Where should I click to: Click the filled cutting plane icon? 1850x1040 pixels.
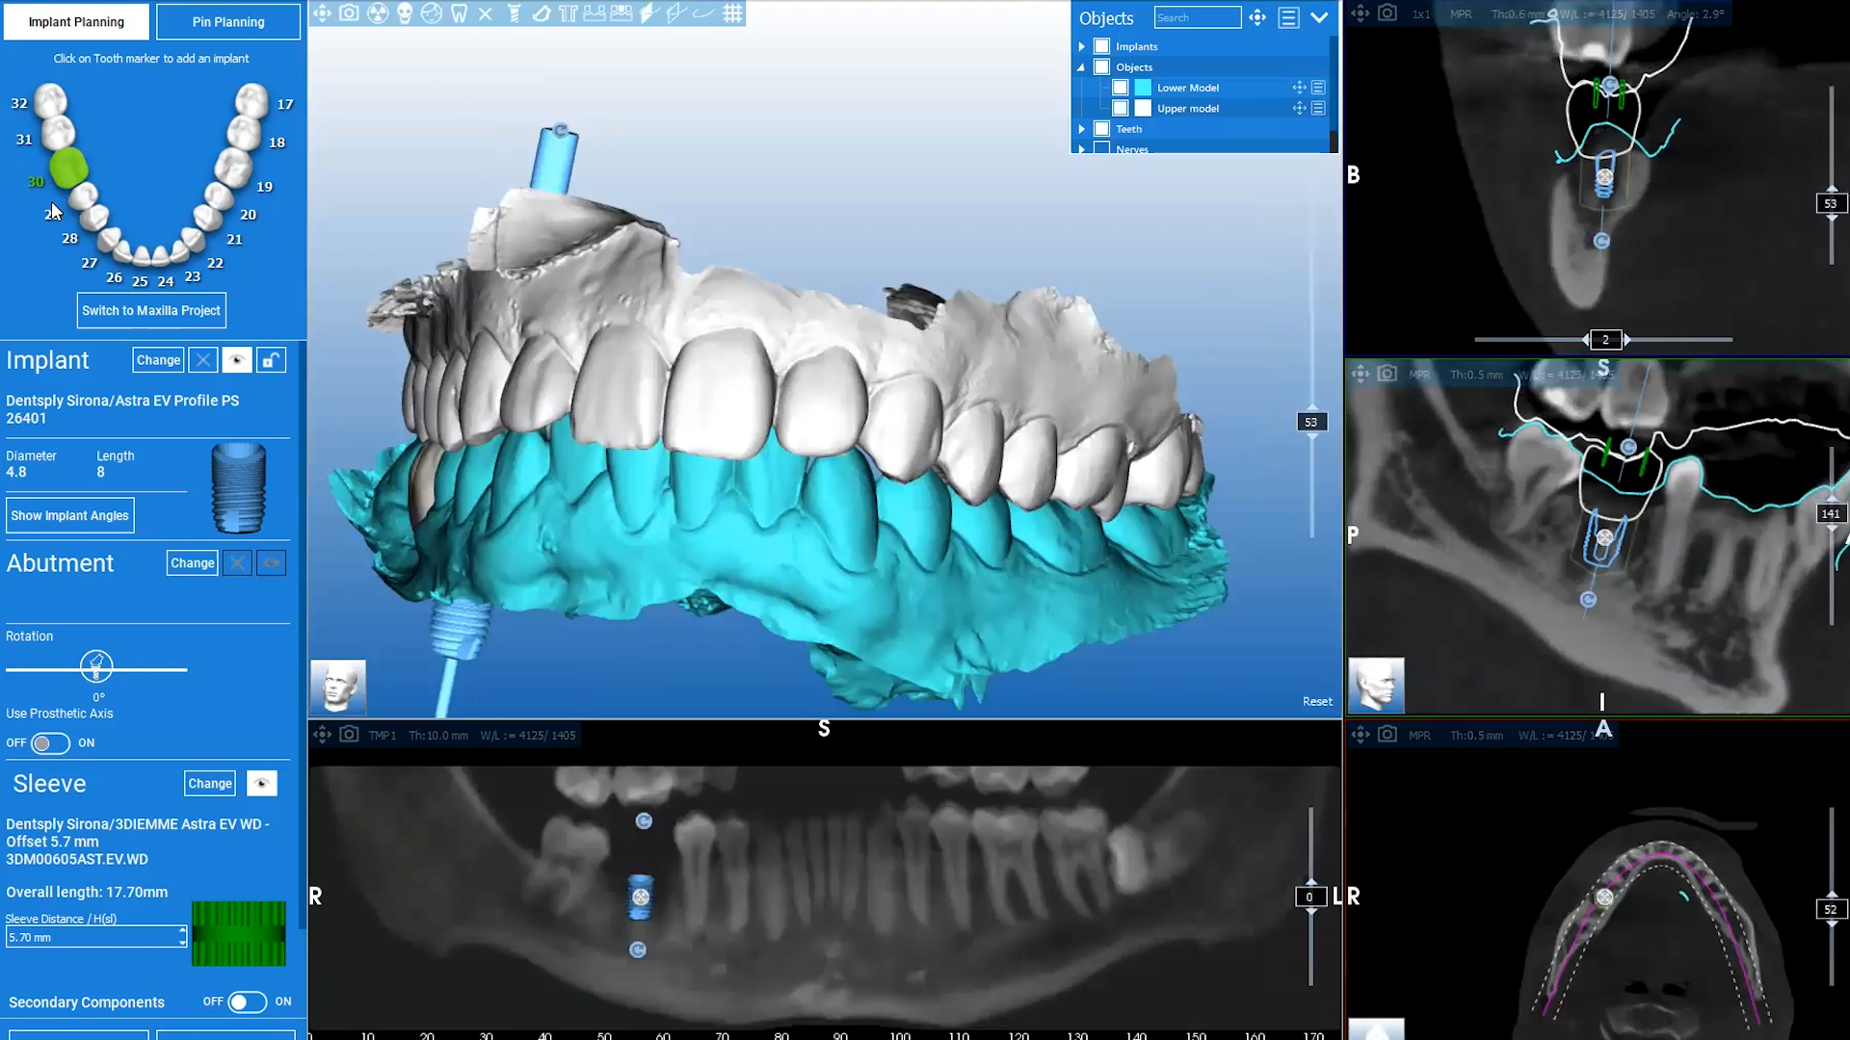pyautogui.click(x=648, y=13)
